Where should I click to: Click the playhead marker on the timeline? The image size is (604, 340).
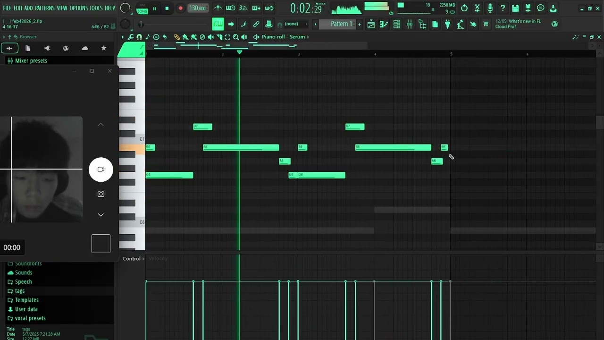239,52
